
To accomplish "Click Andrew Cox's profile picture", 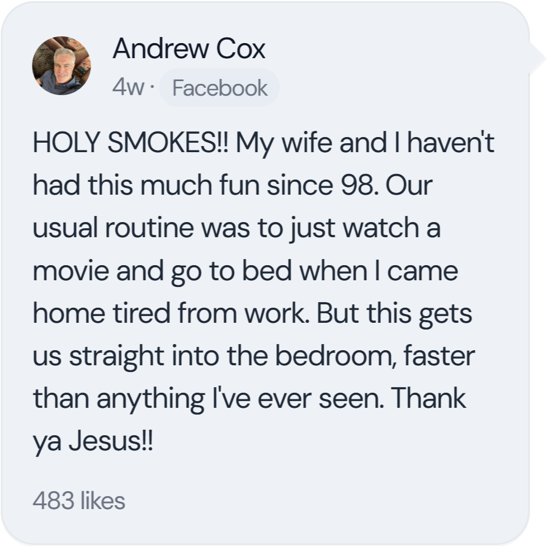I will (x=62, y=66).
